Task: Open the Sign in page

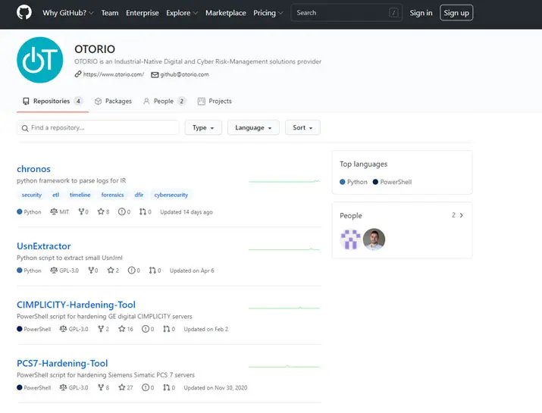Action: point(421,13)
